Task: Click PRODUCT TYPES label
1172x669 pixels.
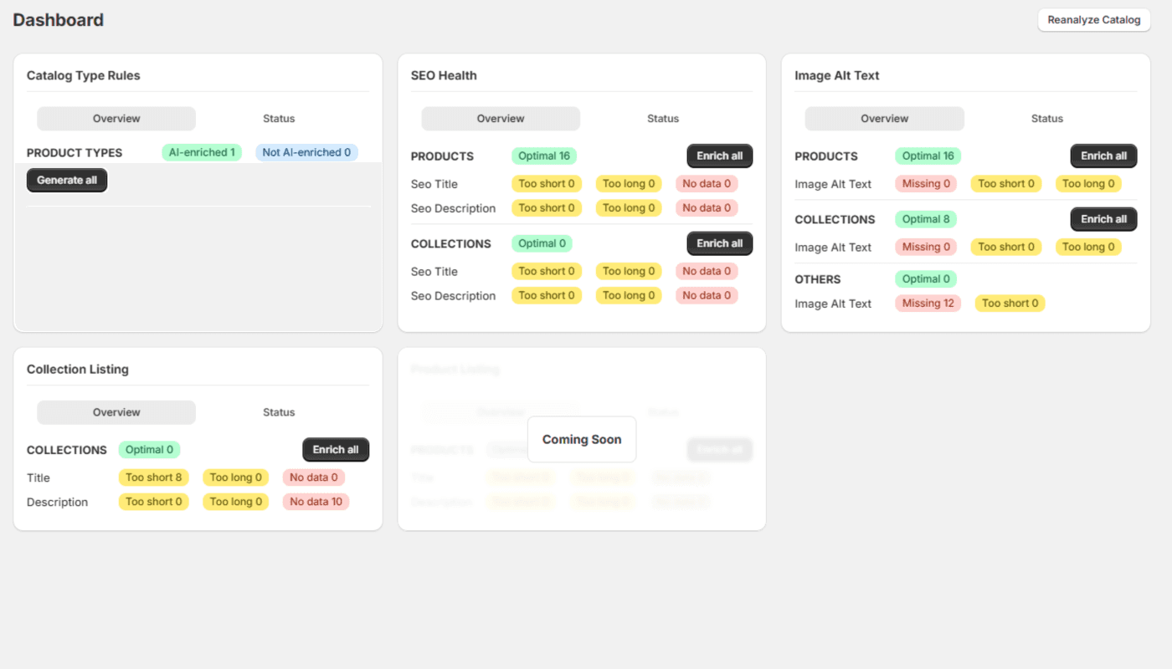Action: tap(75, 153)
